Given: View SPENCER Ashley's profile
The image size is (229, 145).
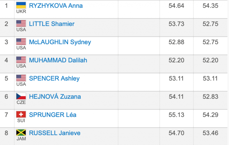Looking at the screenshot, I should pos(54,78).
